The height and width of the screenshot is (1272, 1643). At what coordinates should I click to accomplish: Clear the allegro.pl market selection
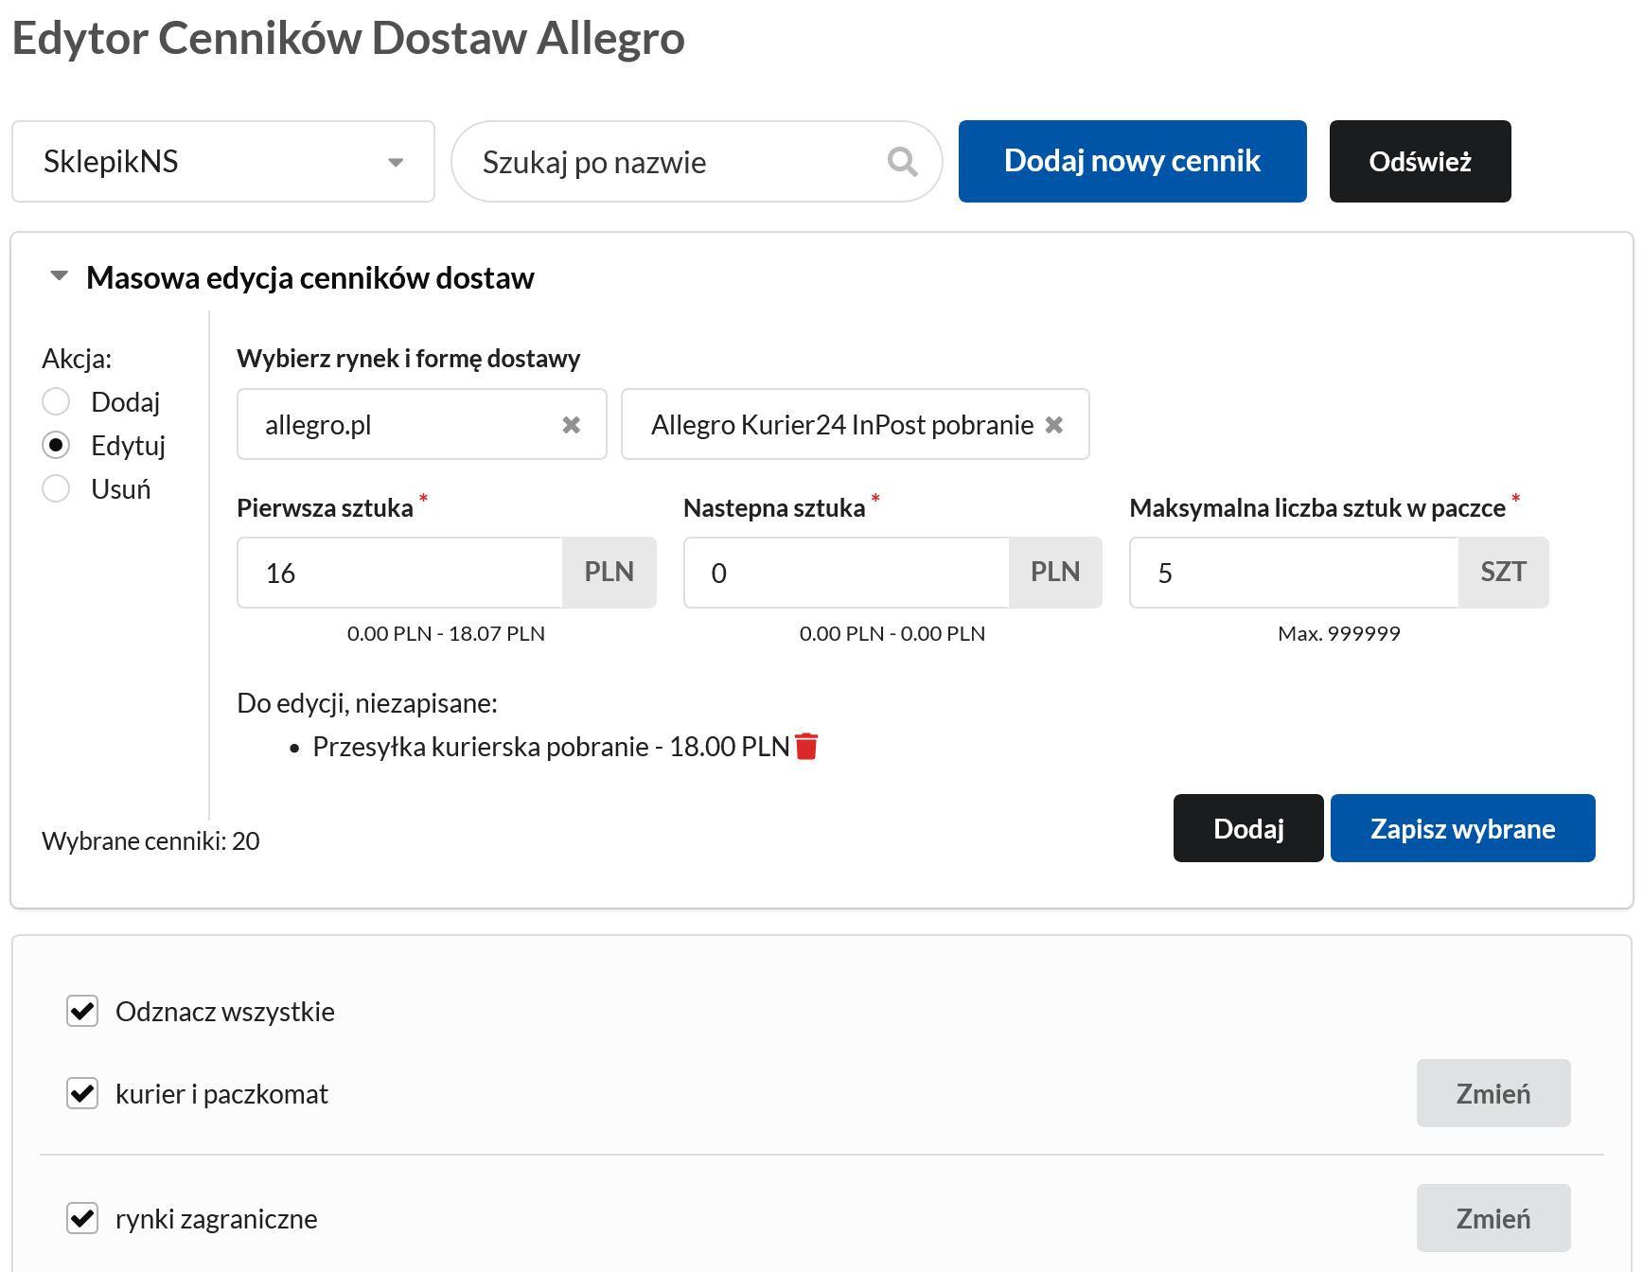pos(572,425)
